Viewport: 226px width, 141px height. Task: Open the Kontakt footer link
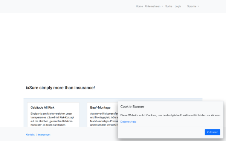30,135
